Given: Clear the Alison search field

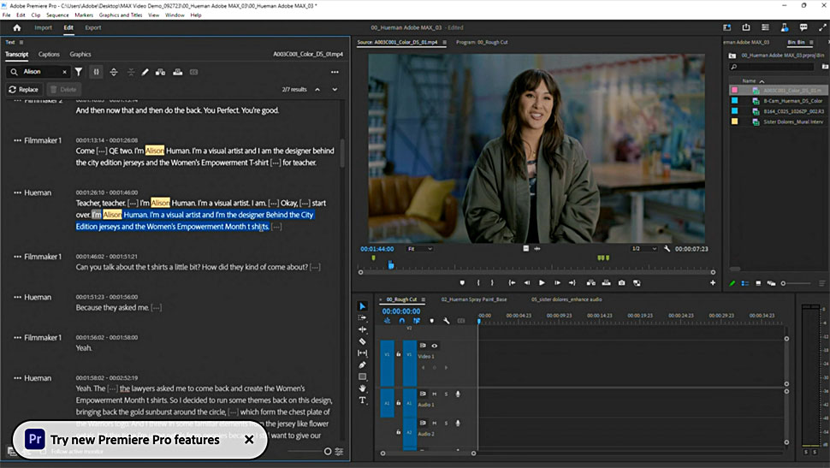Looking at the screenshot, I should pos(64,72).
